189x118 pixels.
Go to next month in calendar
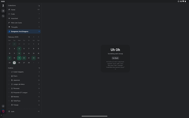point(38,37)
